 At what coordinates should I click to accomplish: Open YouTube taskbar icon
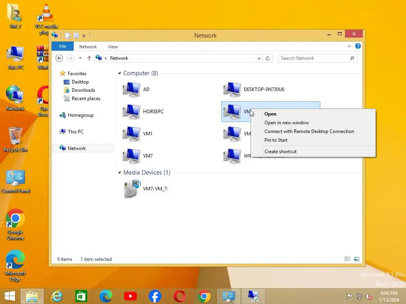(x=130, y=296)
